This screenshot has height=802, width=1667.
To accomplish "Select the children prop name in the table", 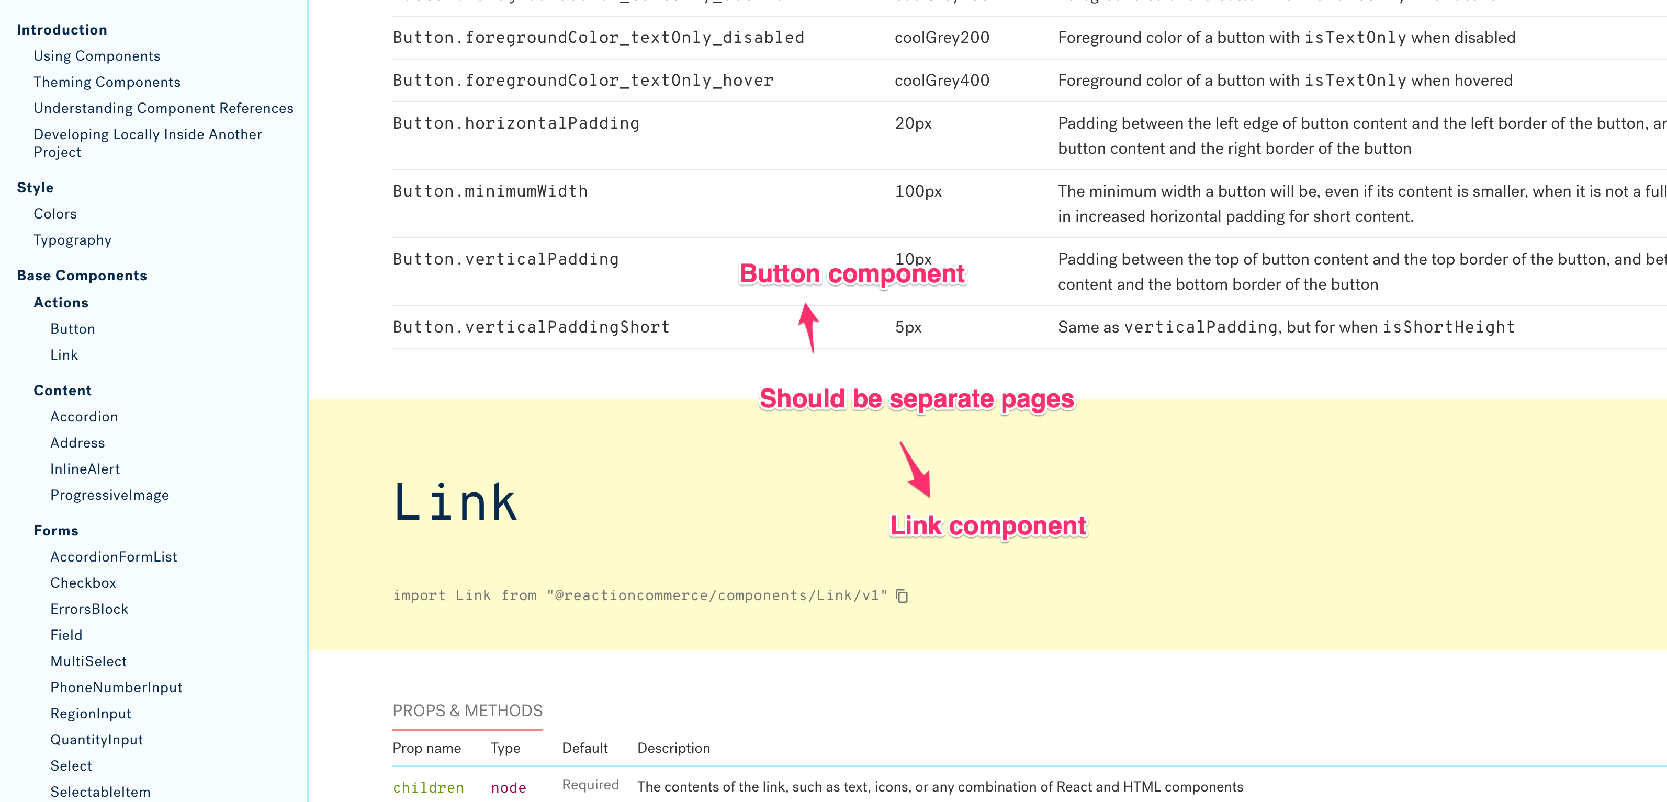I will click(429, 787).
